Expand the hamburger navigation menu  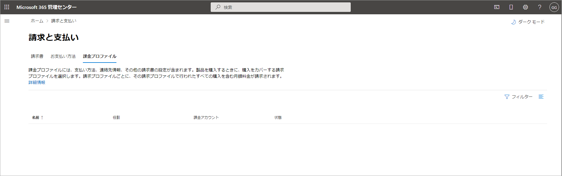click(7, 21)
